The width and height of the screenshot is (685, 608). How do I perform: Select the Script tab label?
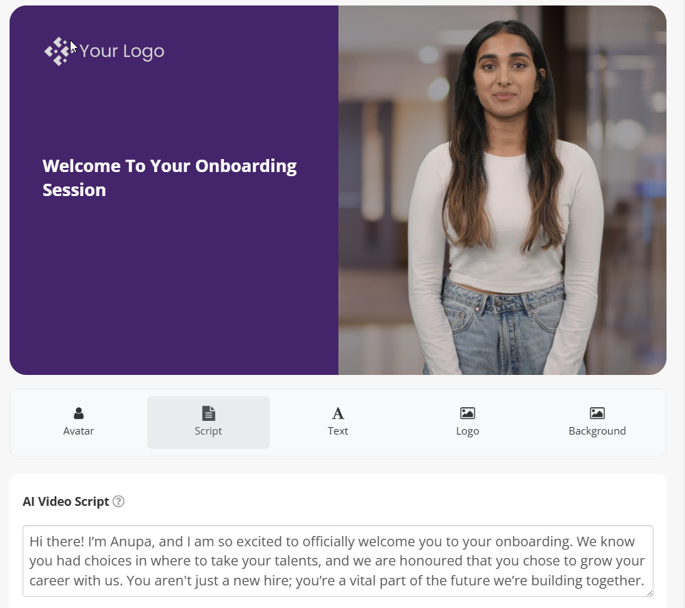click(x=208, y=431)
